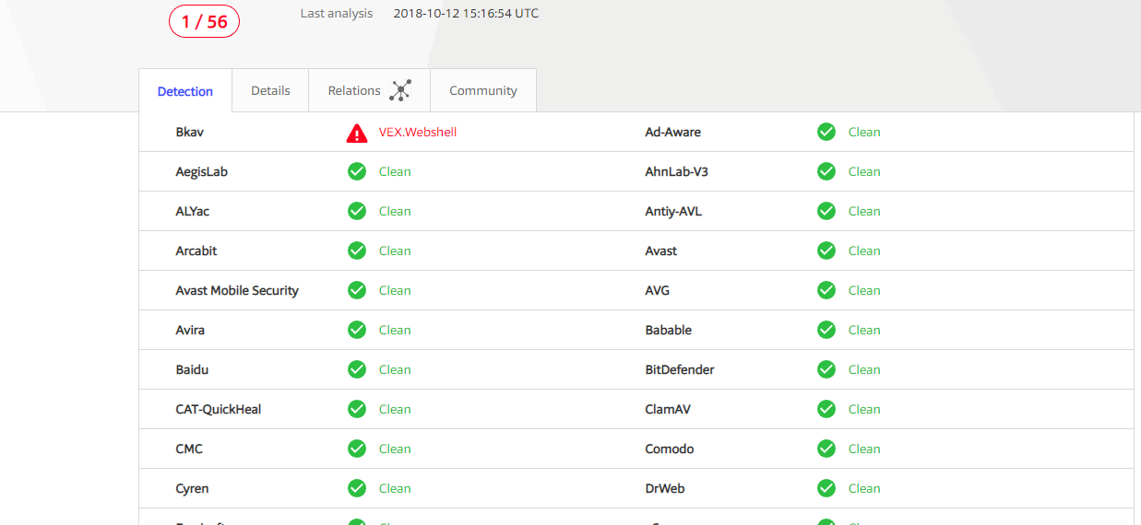Open the Relations tab
1141x525 pixels.
pyautogui.click(x=369, y=90)
